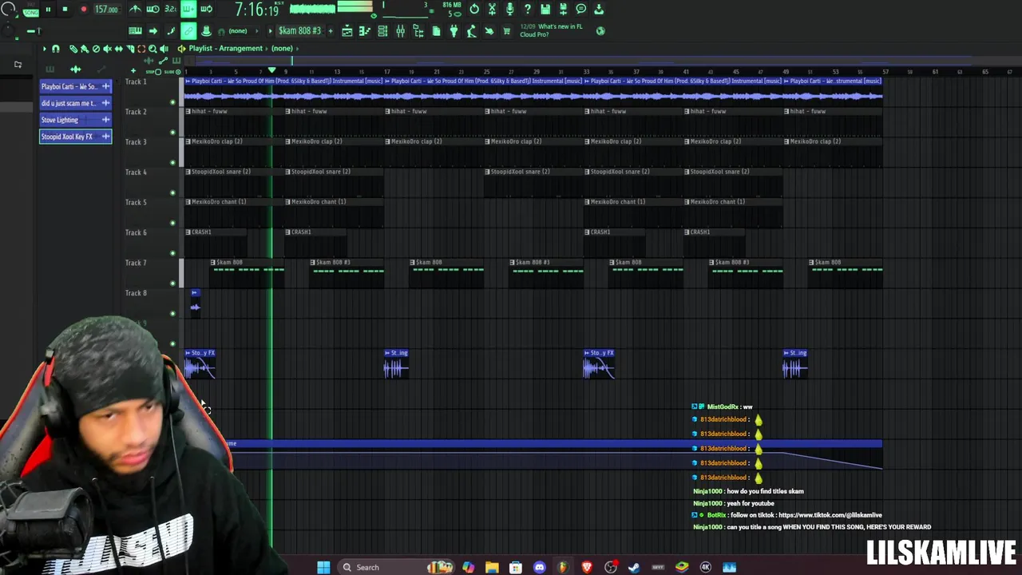Toggle the highlighted overdub button
1022x575 pixels.
[x=188, y=9]
